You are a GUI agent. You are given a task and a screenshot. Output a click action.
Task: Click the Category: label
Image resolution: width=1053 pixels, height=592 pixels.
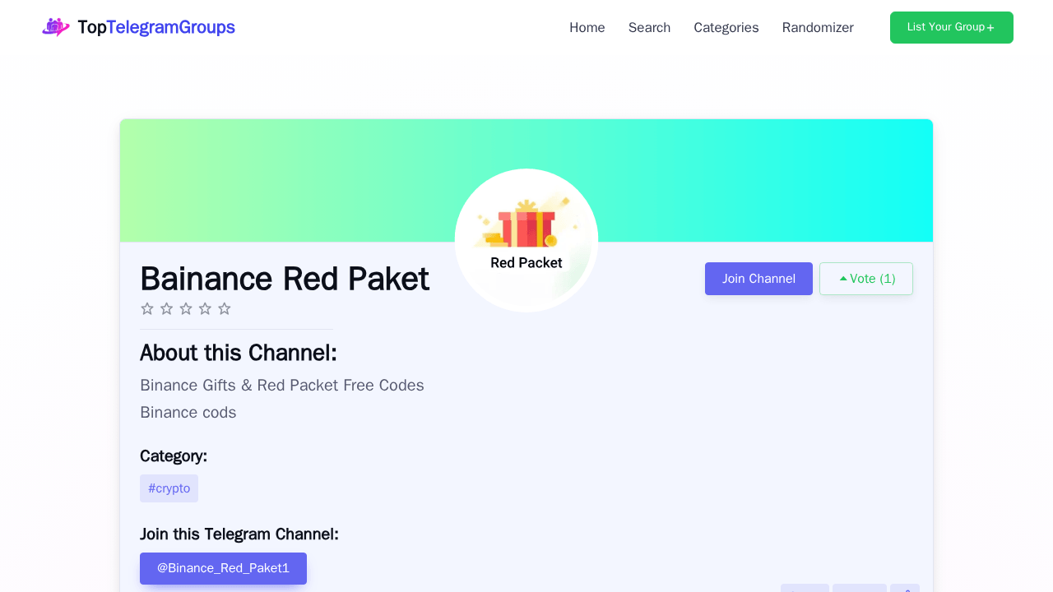174,456
